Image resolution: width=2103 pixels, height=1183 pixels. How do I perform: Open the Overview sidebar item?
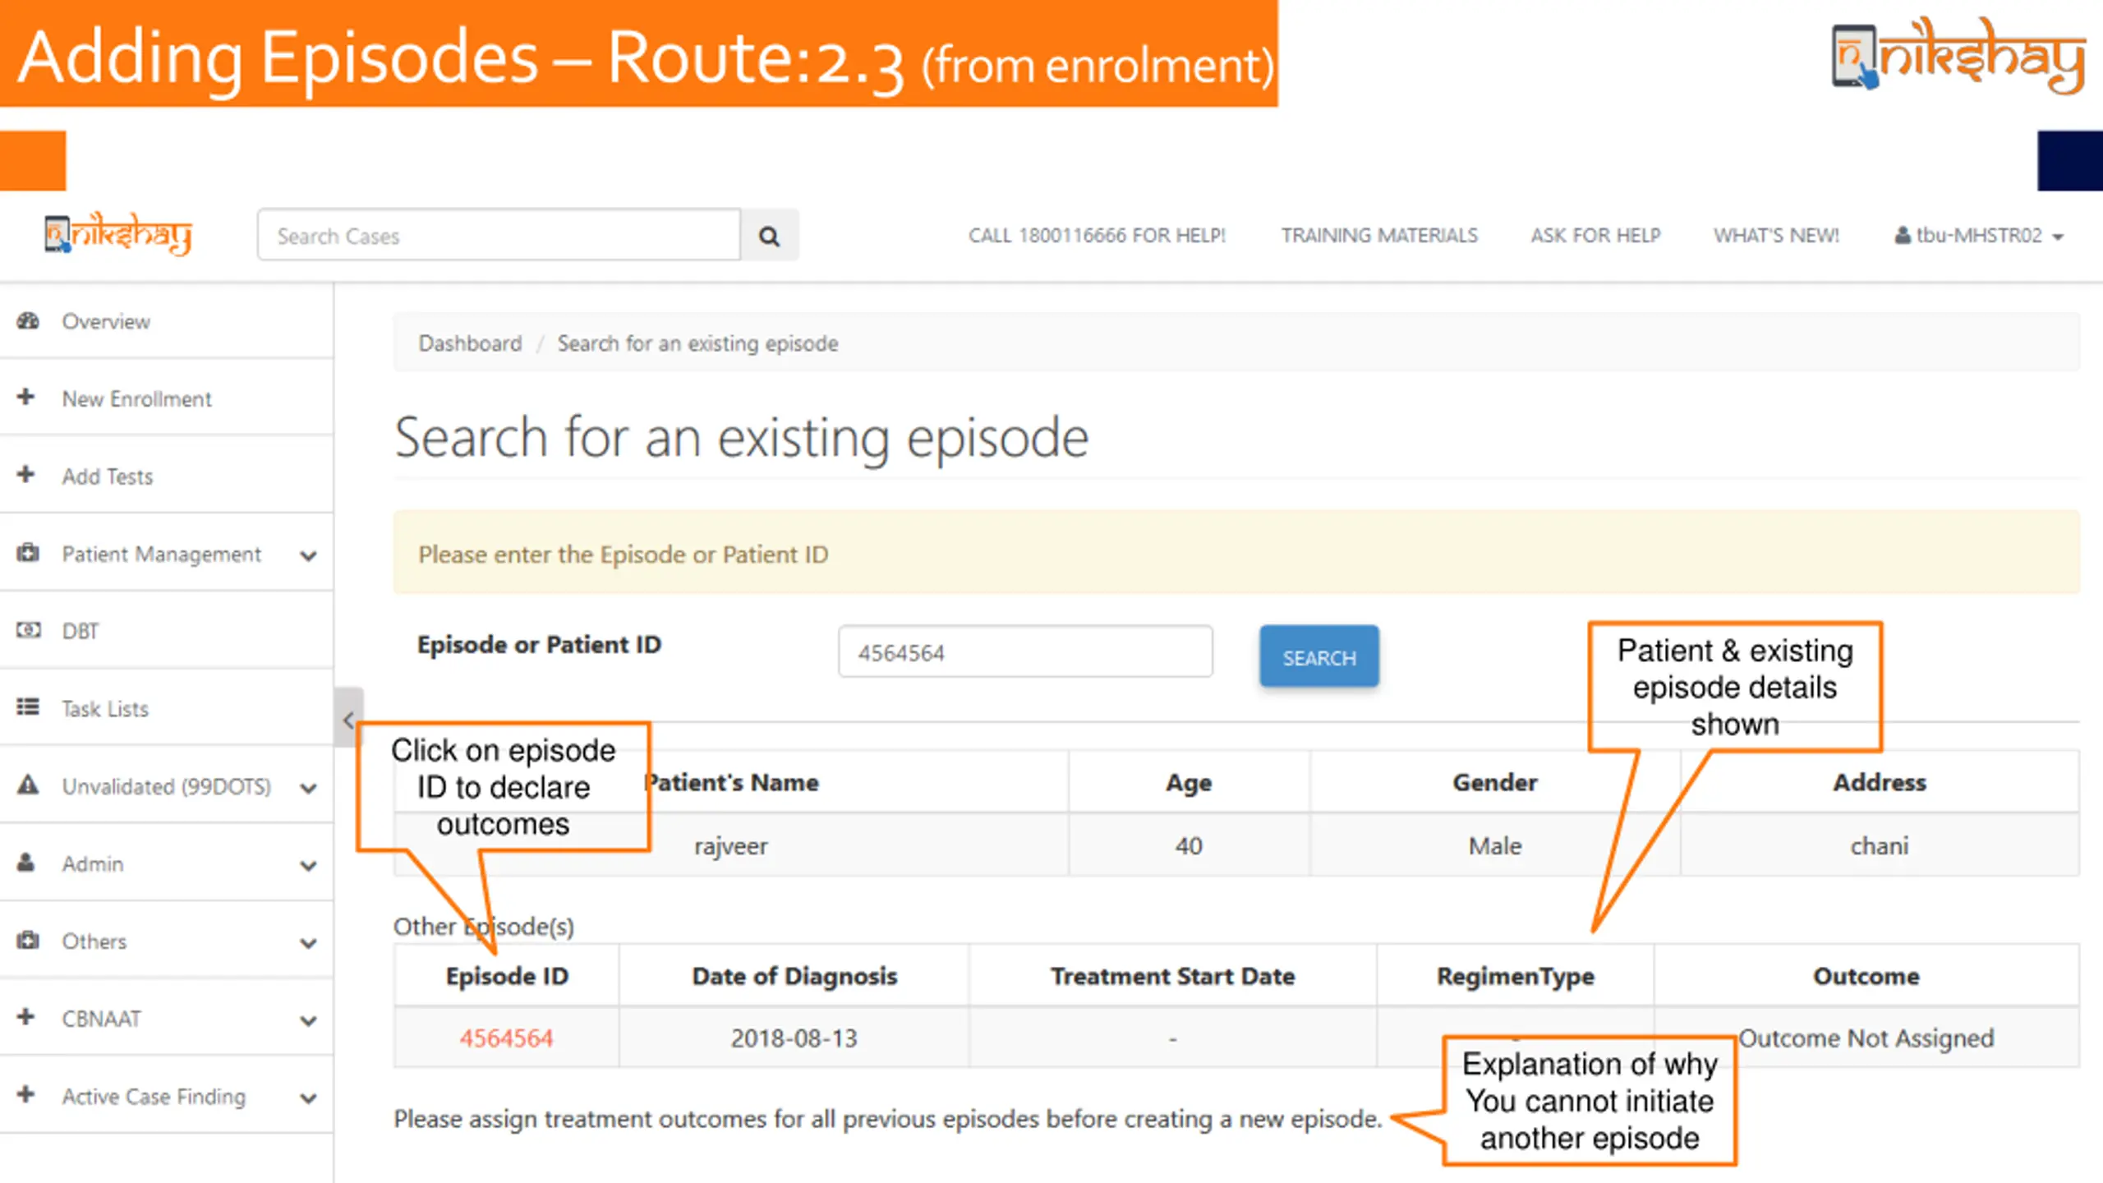point(166,321)
